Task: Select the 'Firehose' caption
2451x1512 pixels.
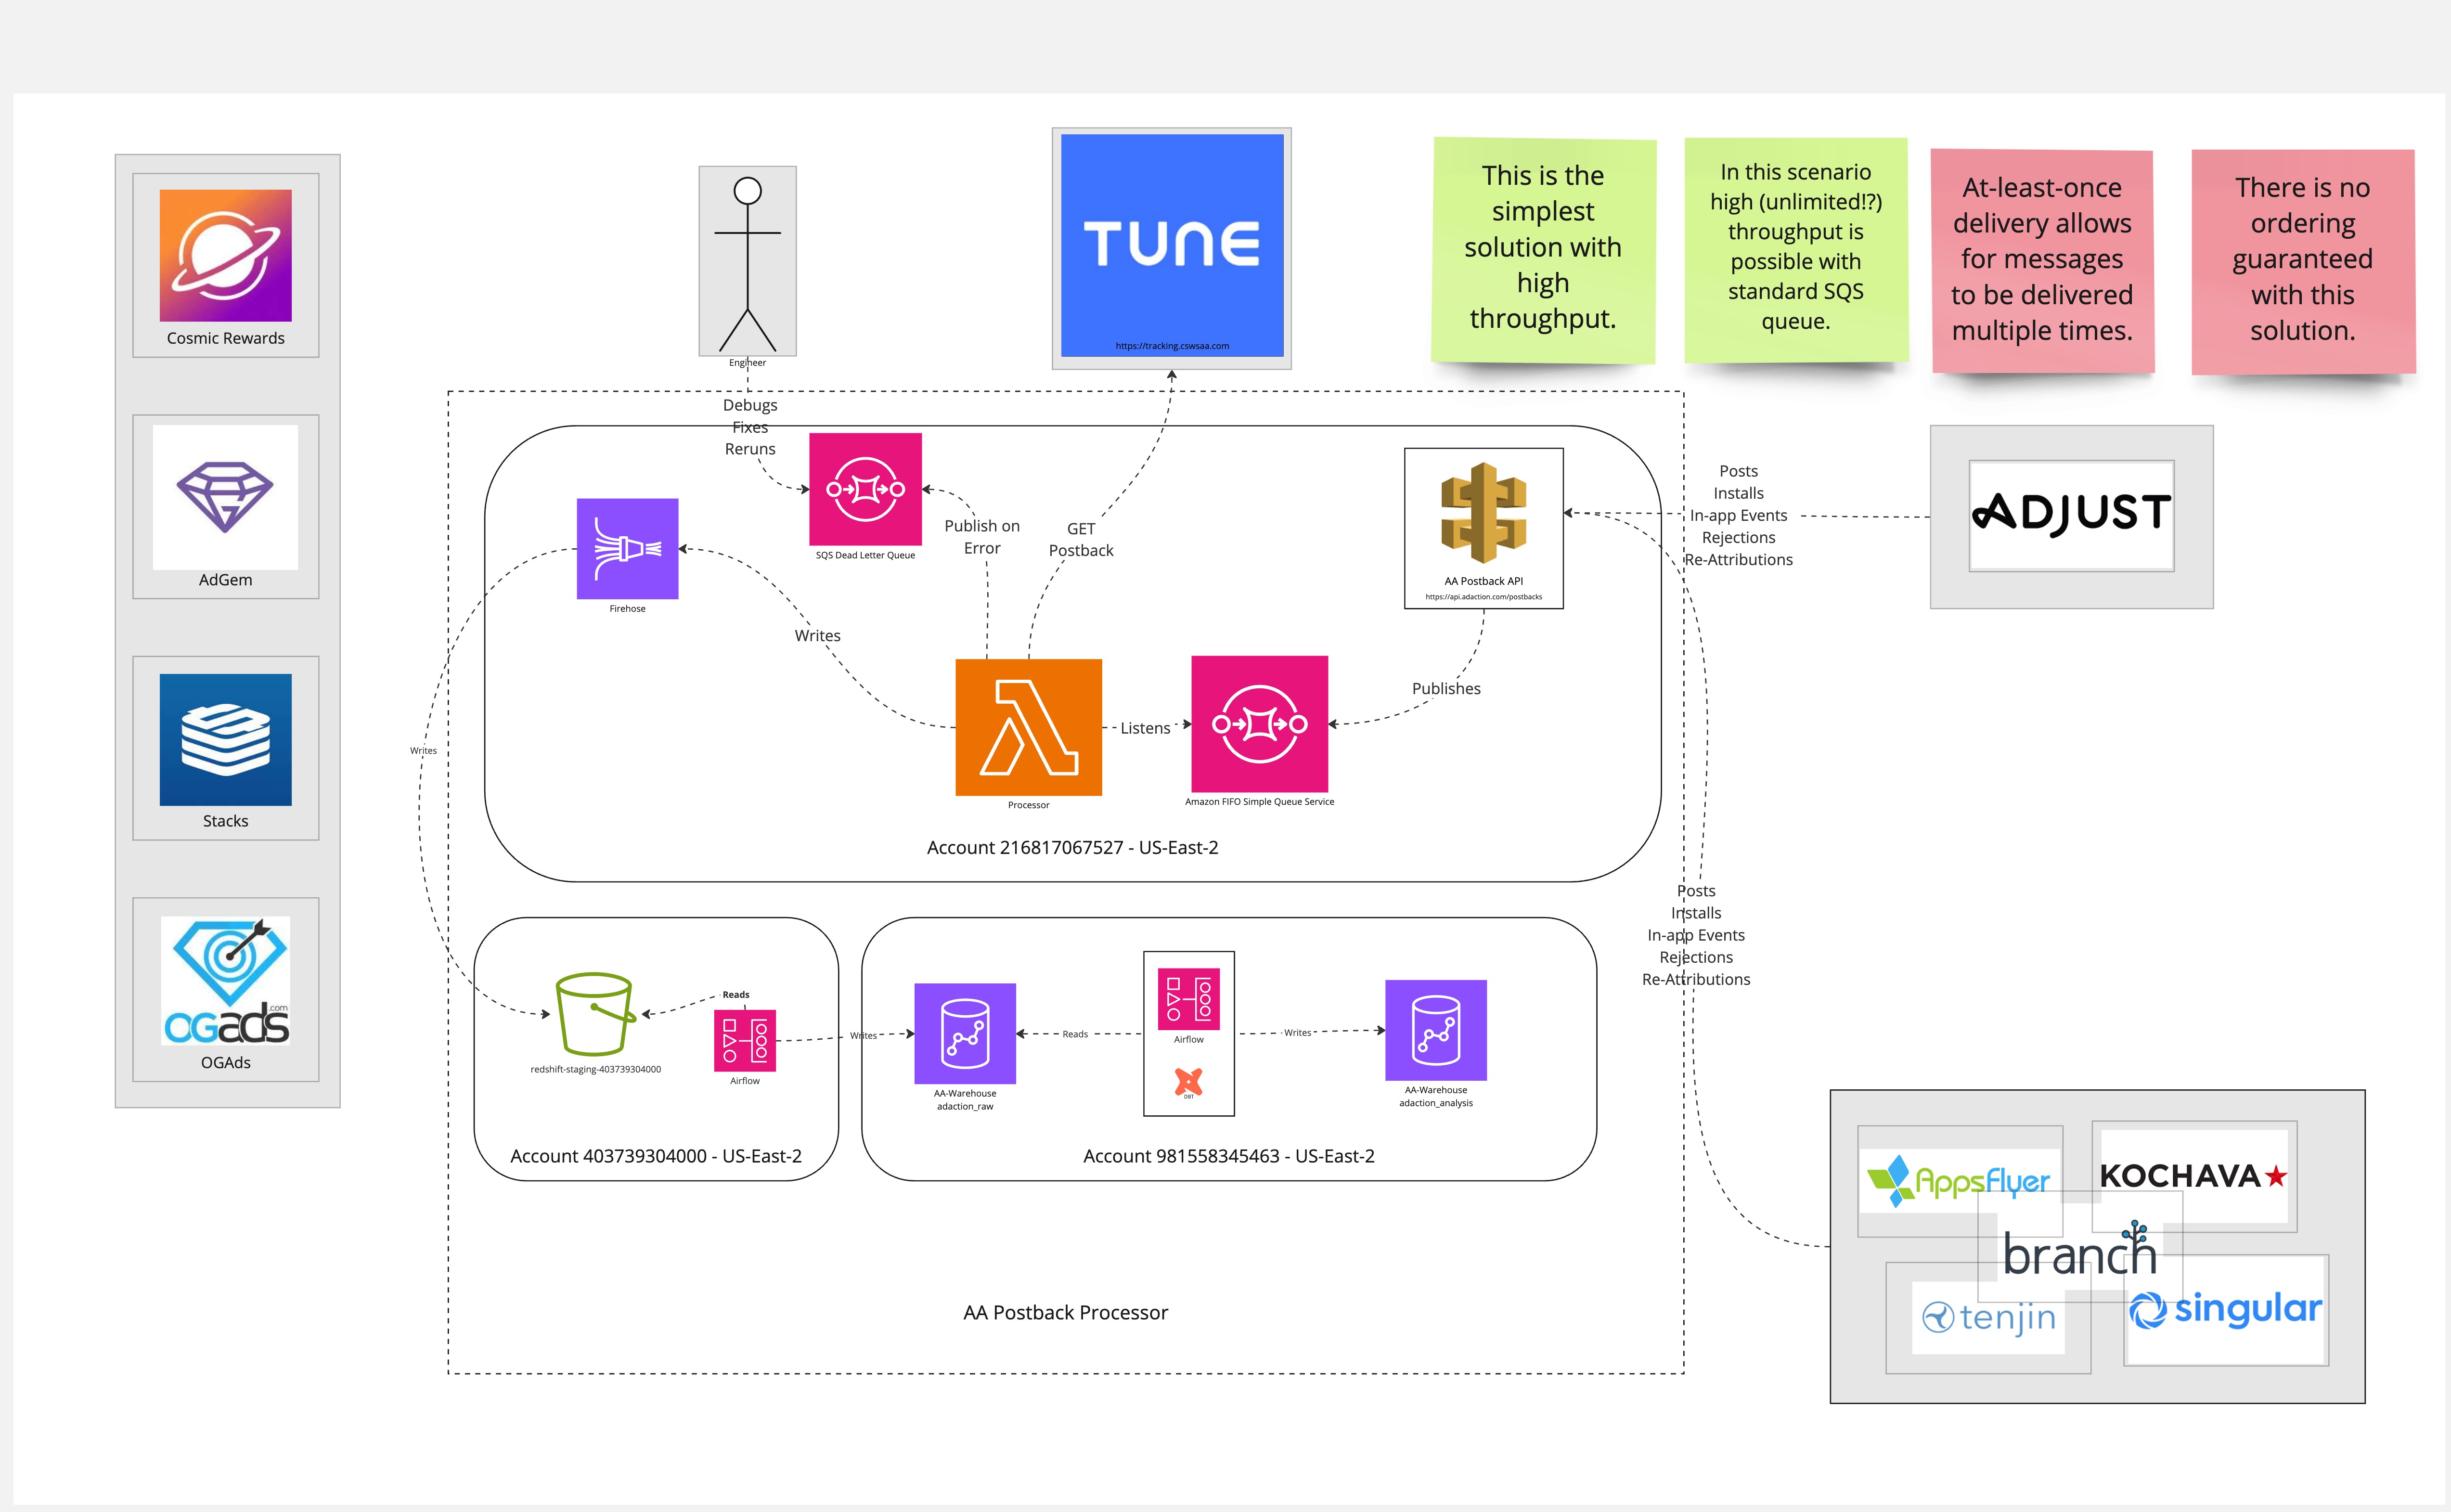Action: pos(627,609)
